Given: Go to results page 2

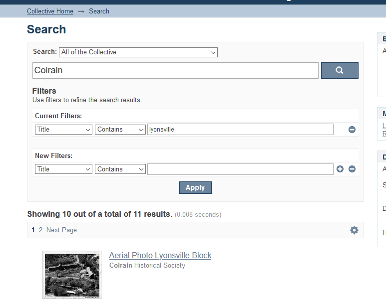Looking at the screenshot, I should [x=40, y=230].
